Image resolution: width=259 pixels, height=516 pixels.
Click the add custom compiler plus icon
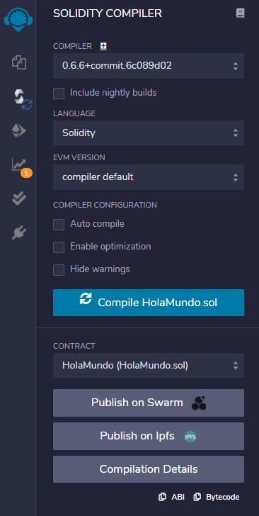pyautogui.click(x=103, y=47)
